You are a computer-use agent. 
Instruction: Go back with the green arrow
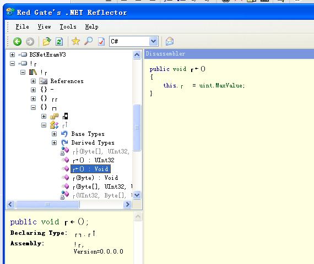pyautogui.click(x=18, y=42)
